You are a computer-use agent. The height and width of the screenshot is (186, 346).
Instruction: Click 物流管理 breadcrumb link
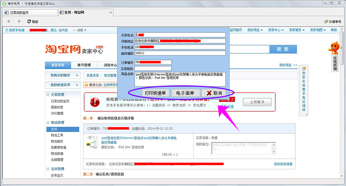[x=110, y=76]
